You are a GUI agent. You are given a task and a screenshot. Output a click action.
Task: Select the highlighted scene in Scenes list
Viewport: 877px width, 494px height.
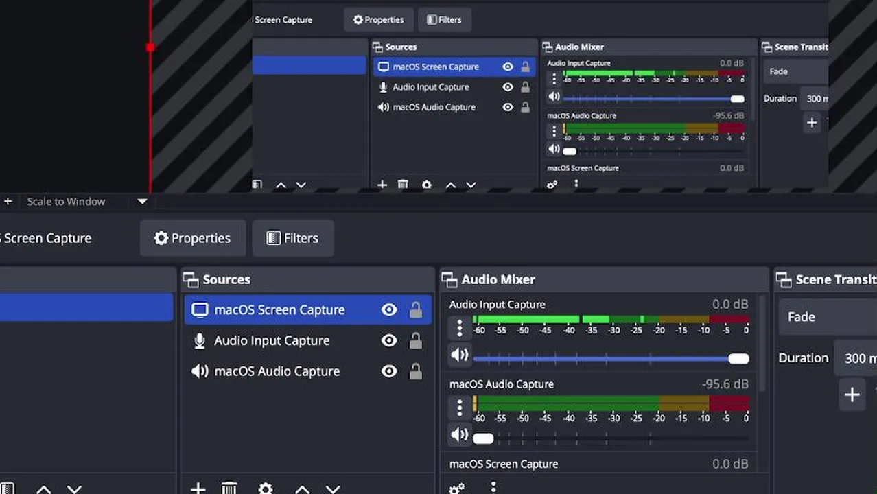click(86, 307)
